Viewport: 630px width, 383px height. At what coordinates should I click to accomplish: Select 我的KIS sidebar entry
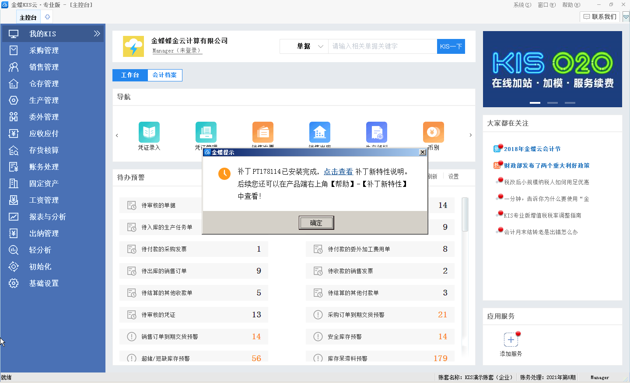point(52,34)
